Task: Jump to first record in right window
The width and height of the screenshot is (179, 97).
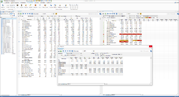Action: pyautogui.click(x=108, y=14)
